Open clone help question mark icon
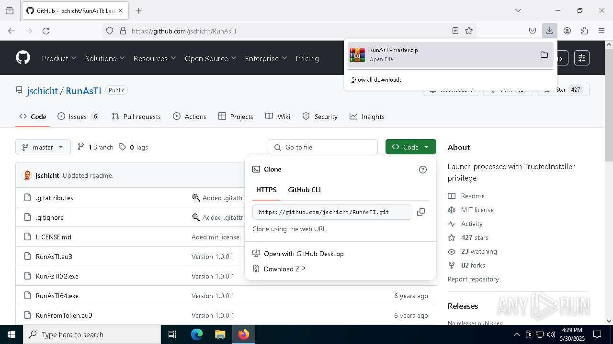This screenshot has width=613, height=344. pos(423,170)
